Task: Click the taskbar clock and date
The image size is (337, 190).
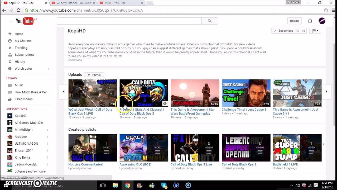Action: click(327, 186)
